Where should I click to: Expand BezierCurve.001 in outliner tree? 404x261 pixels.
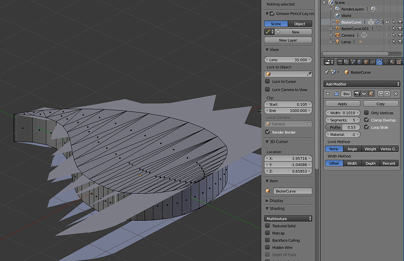(x=331, y=29)
